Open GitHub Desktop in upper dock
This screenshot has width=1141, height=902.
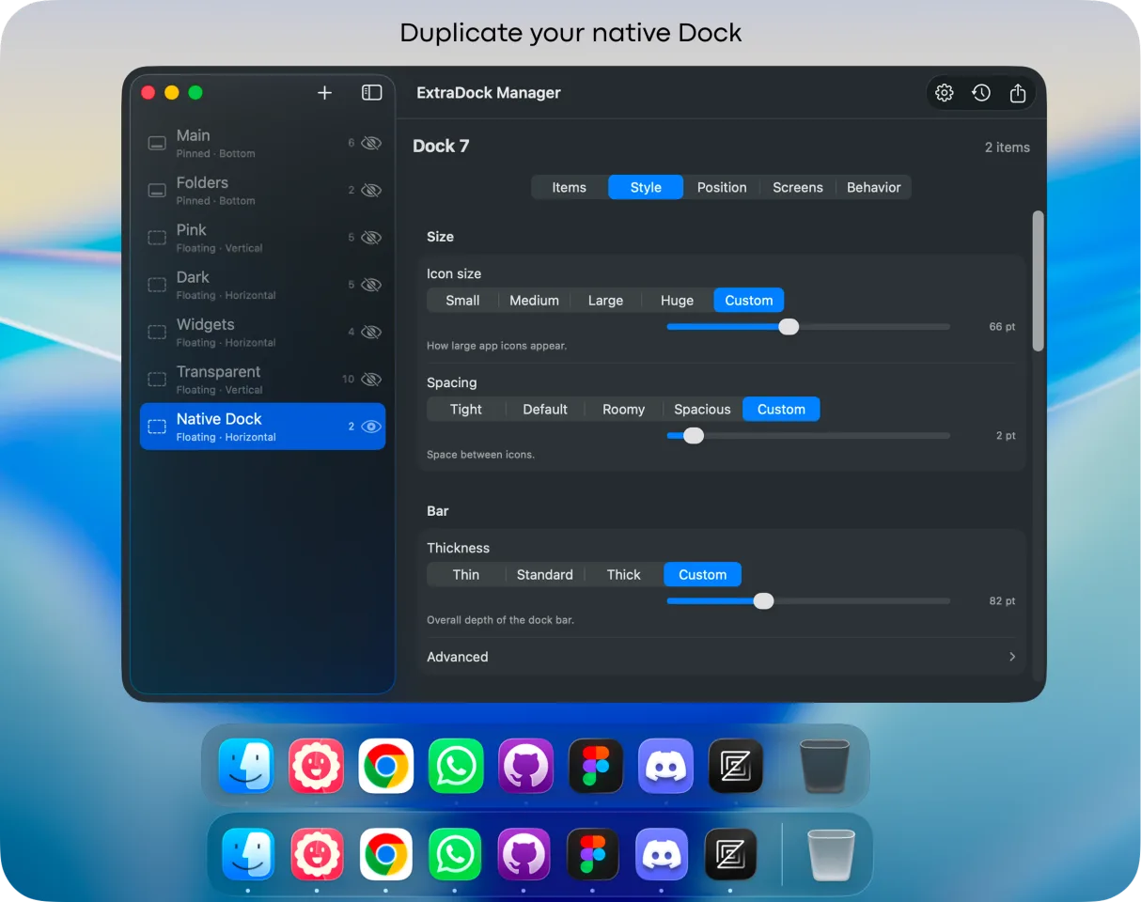pyautogui.click(x=526, y=766)
